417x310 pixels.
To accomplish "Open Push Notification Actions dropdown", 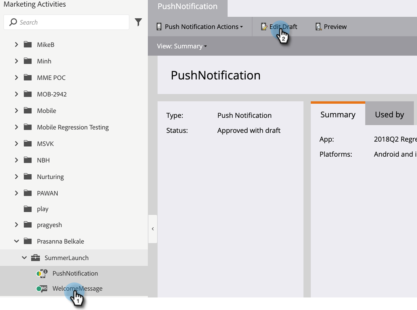I will (200, 27).
